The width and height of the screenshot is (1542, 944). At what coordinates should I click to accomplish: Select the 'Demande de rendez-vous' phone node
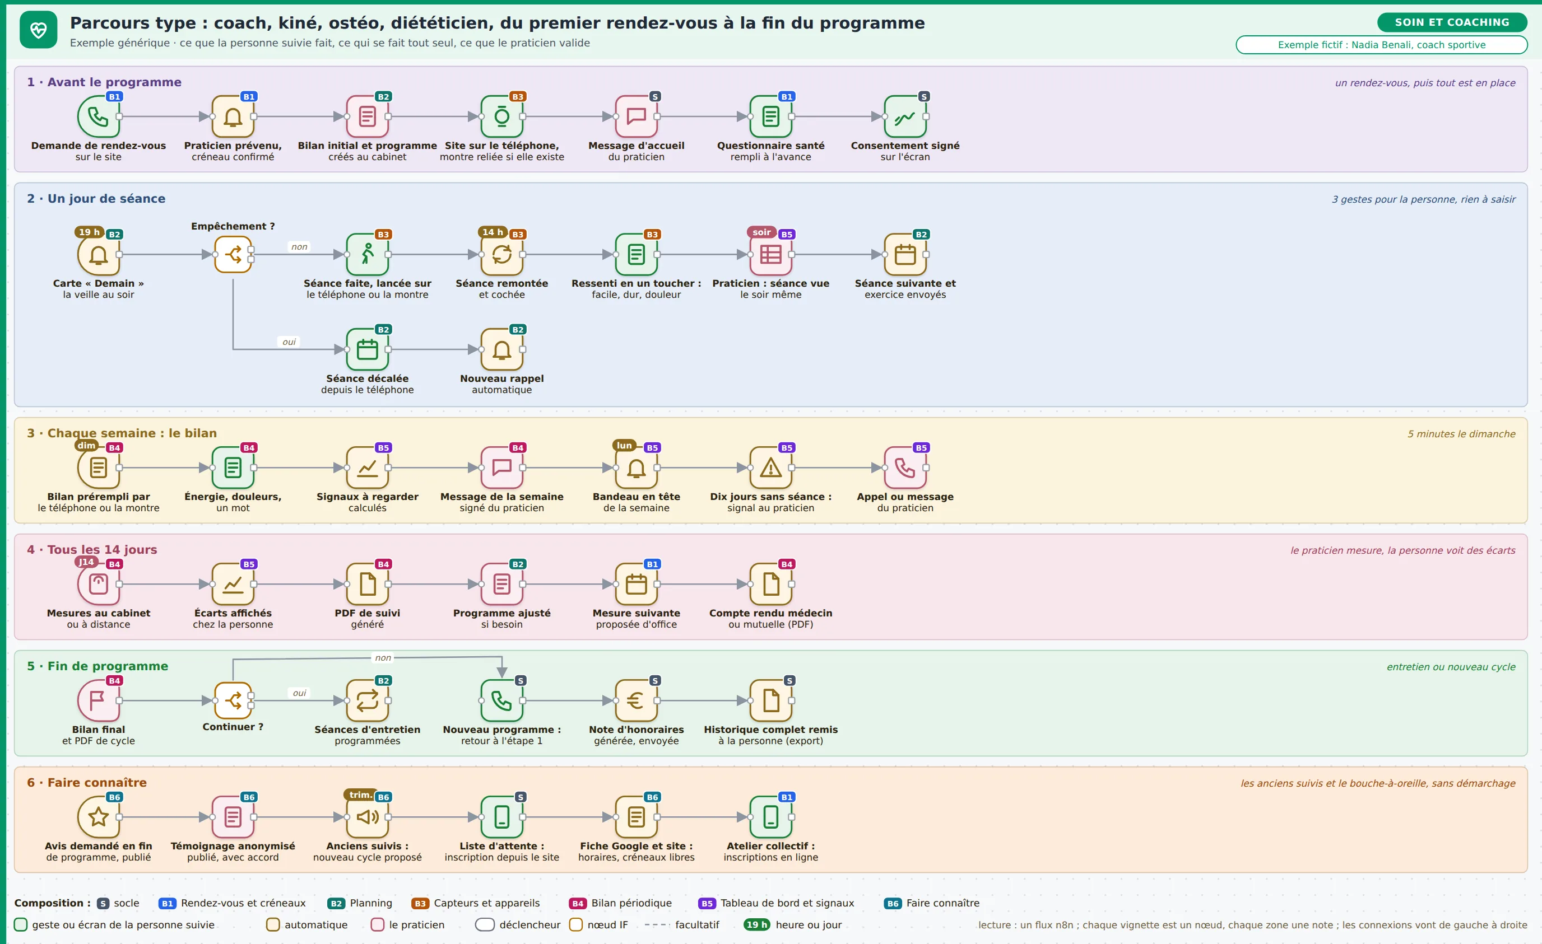[98, 116]
